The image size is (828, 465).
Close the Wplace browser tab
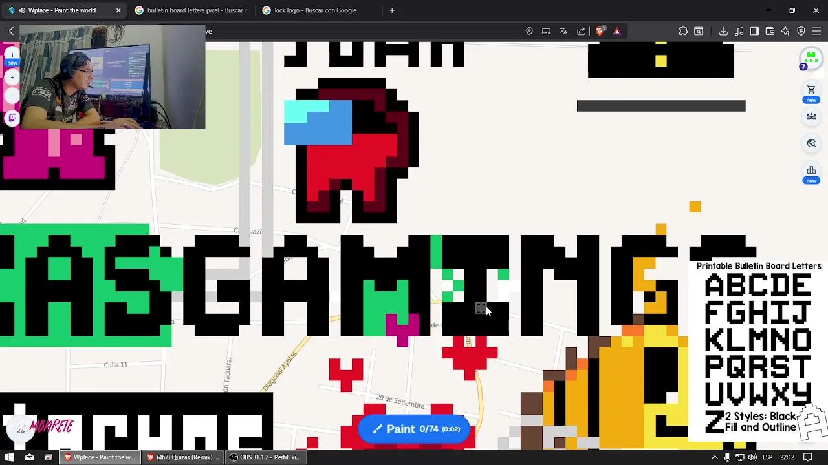click(118, 10)
